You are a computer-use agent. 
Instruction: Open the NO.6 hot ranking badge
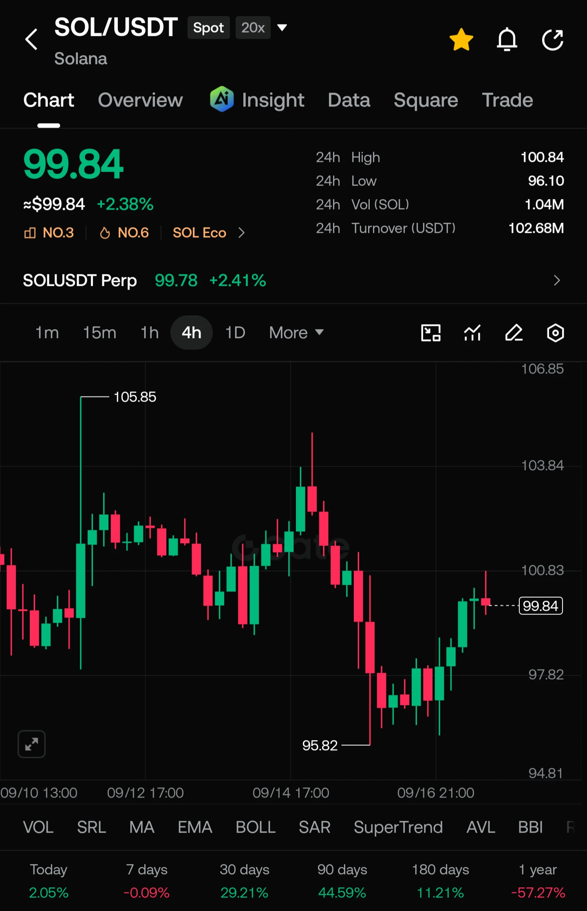(124, 233)
